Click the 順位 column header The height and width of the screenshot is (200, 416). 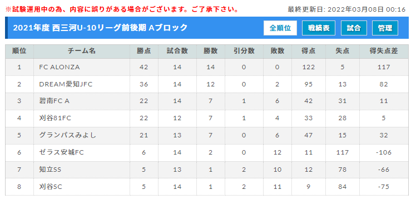19,52
